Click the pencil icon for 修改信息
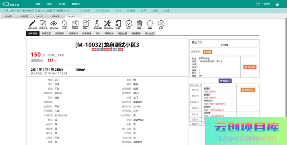The height and width of the screenshot is (145, 287). (x=32, y=23)
